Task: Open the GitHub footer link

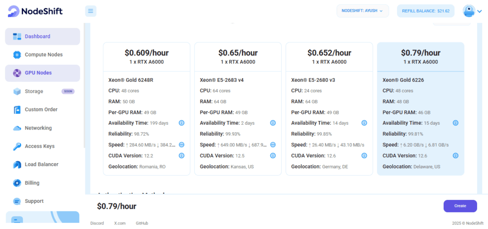Action: [142, 223]
